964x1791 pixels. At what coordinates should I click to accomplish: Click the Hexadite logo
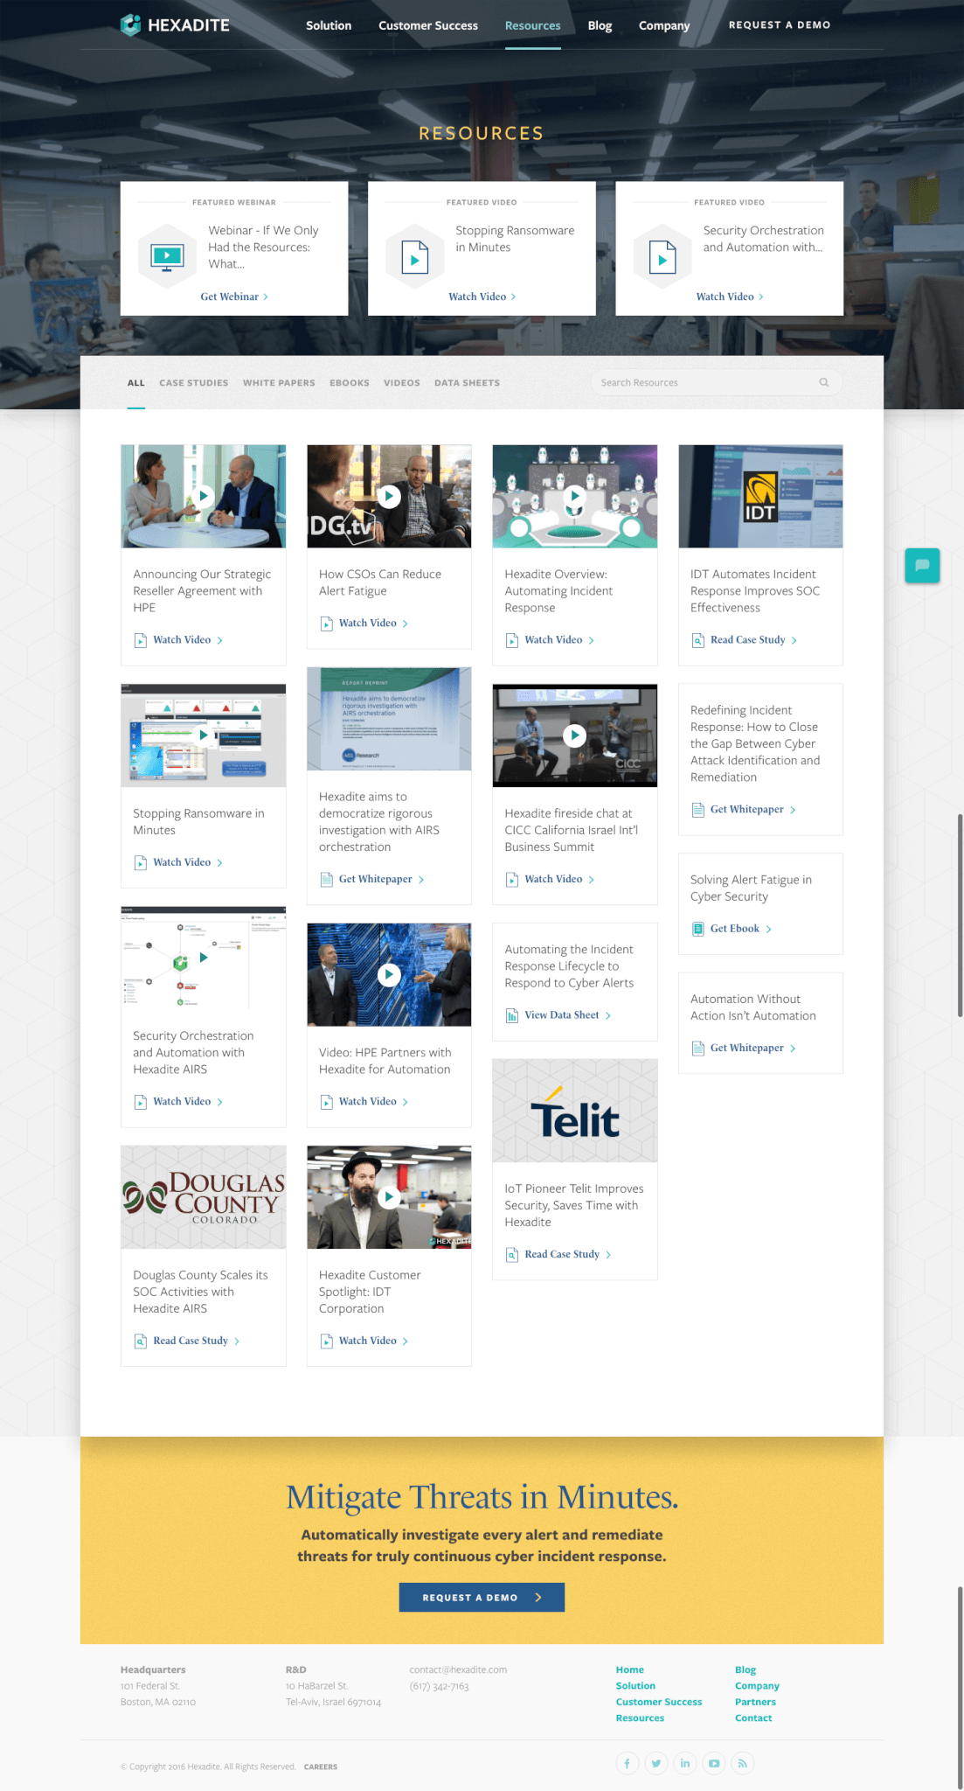[175, 25]
